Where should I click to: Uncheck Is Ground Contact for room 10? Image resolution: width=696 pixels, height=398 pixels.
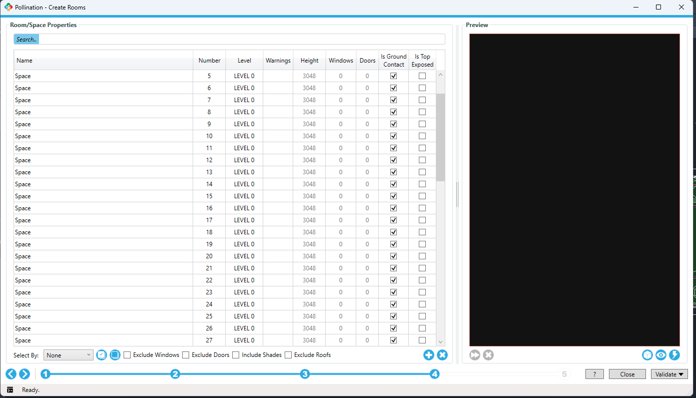tap(393, 136)
